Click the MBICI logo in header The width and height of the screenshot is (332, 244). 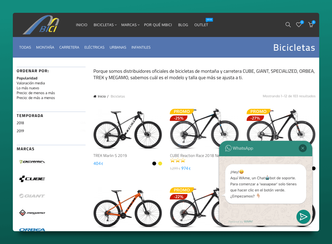tap(41, 25)
